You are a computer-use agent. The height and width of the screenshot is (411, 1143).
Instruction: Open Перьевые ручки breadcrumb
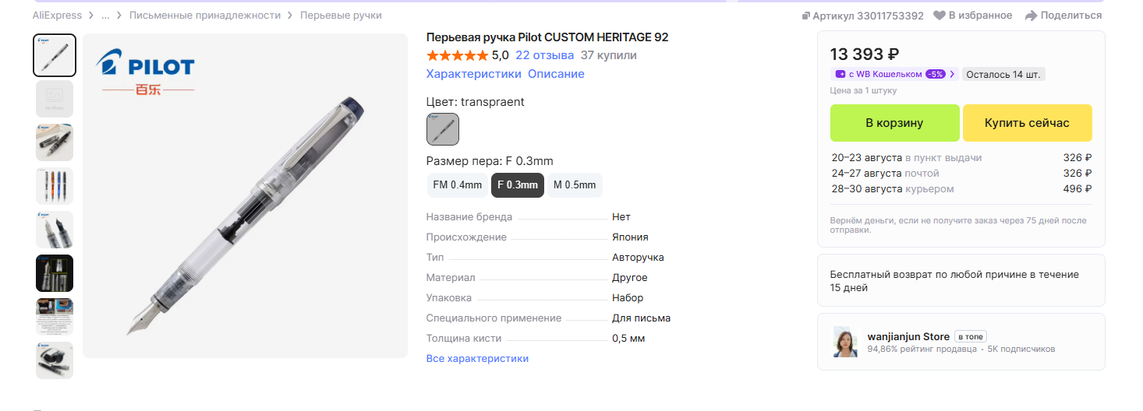tap(341, 15)
